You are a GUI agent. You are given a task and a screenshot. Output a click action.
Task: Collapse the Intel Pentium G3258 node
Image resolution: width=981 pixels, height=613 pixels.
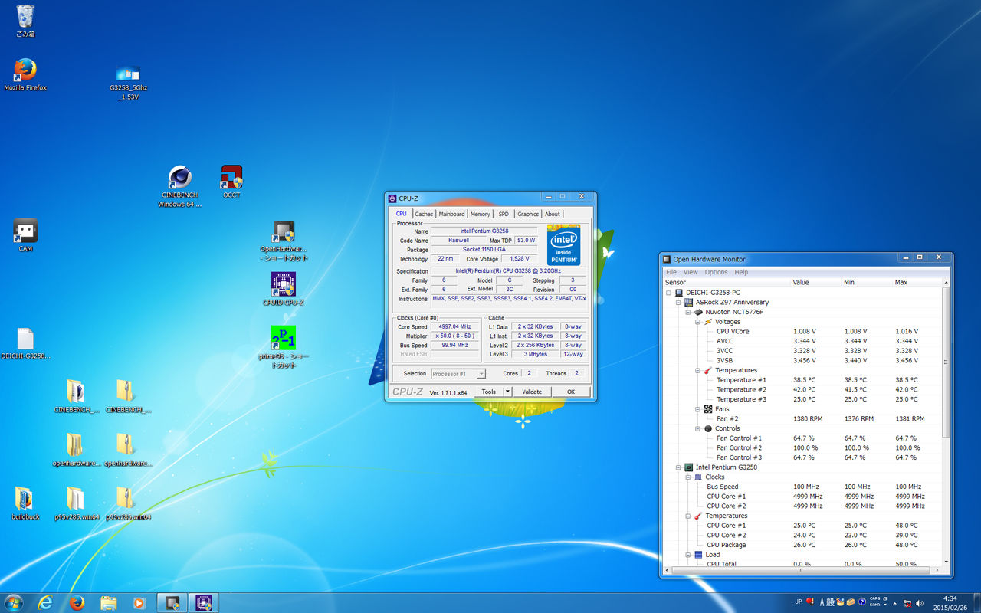[678, 467]
